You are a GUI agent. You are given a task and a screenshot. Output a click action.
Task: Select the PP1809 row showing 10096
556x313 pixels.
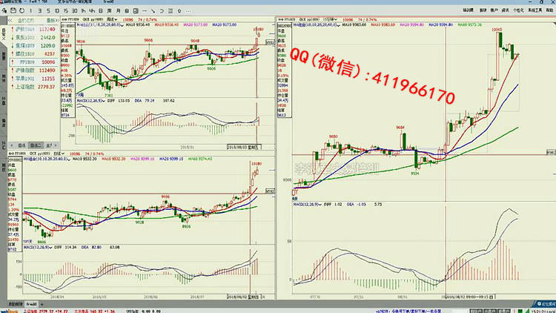coord(33,62)
